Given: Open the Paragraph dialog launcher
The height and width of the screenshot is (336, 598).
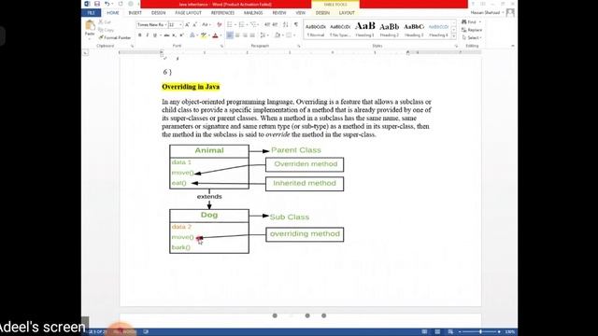Looking at the screenshot, I should click(x=299, y=46).
